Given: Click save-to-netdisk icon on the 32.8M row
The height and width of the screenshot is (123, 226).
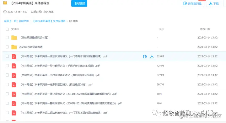Looking at the screenshot, I should 145,56.
